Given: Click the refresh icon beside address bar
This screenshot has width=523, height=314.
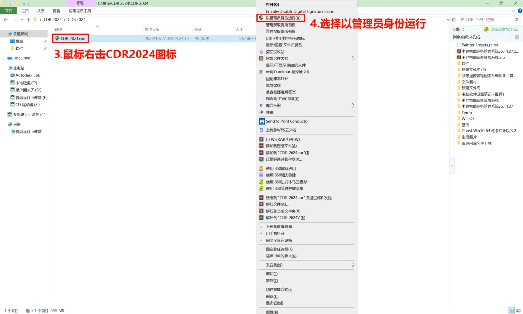Looking at the screenshot, I should 454,20.
